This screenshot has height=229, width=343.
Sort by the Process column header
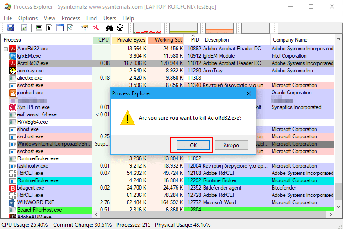pyautogui.click(x=47, y=40)
